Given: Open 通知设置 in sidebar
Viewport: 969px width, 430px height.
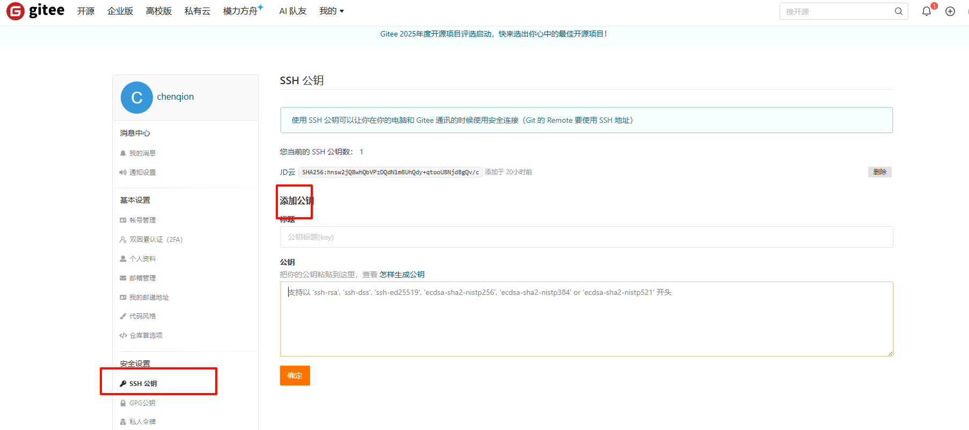Looking at the screenshot, I should pyautogui.click(x=142, y=173).
